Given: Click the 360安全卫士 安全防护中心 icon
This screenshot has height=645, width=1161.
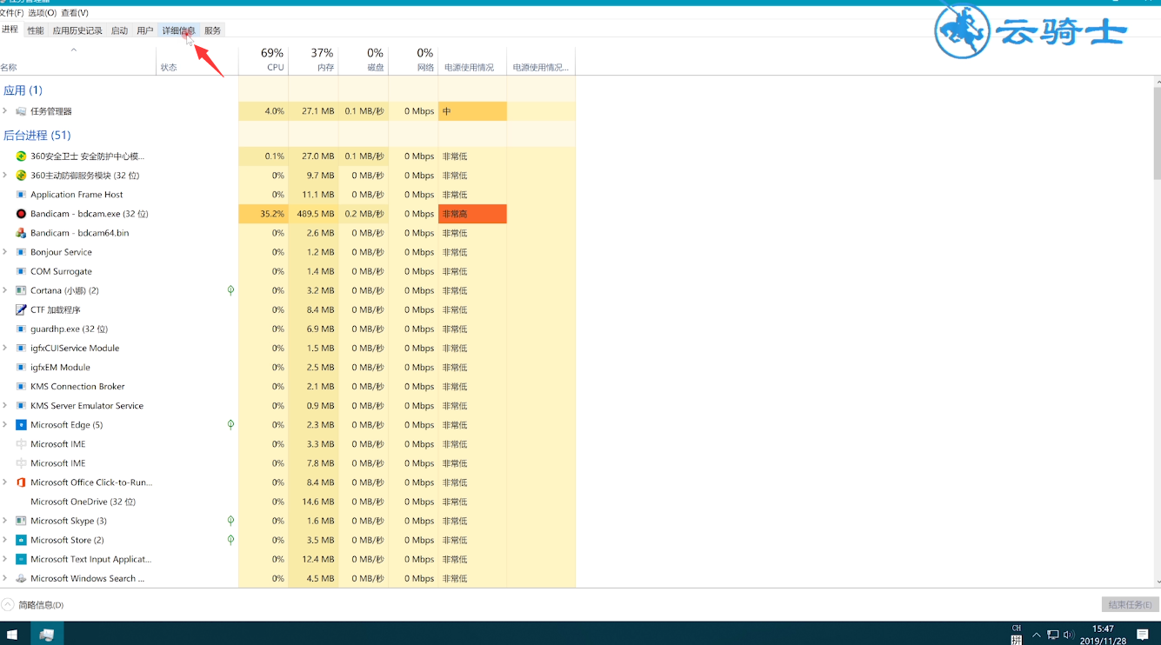Looking at the screenshot, I should tap(21, 156).
